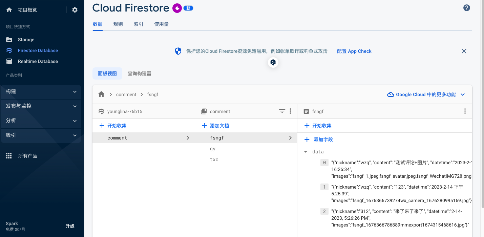Click the data field name

point(318,152)
